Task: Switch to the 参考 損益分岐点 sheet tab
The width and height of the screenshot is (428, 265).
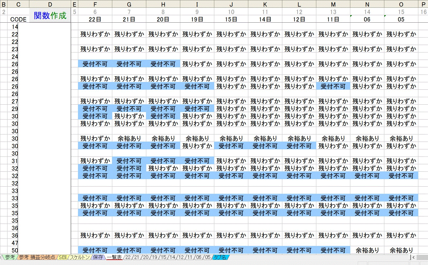Action: (37, 257)
